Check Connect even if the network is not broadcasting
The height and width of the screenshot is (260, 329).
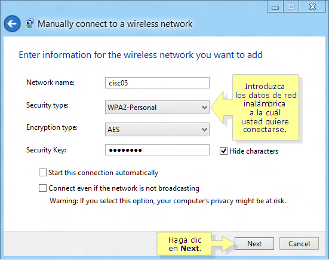(x=42, y=188)
